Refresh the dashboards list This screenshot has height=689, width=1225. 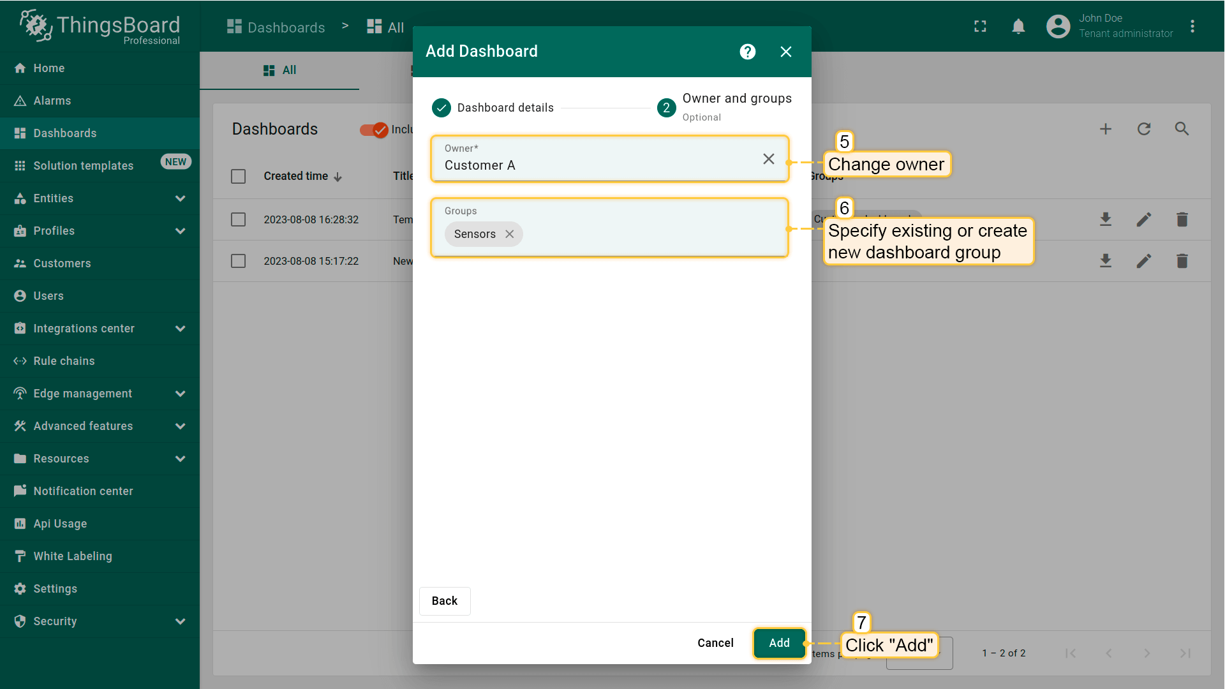(x=1143, y=129)
